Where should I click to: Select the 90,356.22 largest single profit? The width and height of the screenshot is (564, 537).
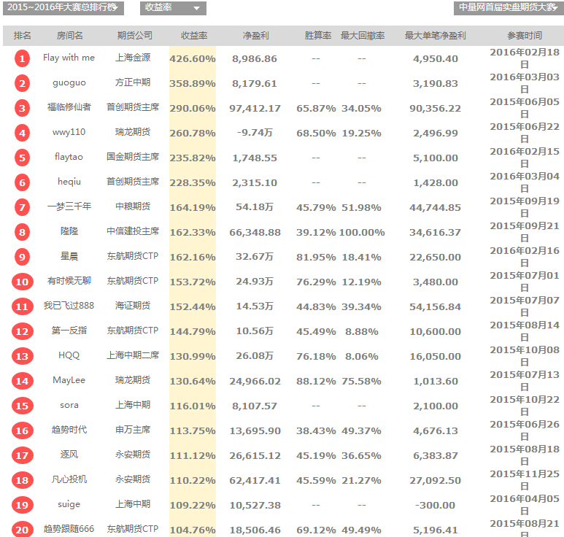pyautogui.click(x=436, y=108)
